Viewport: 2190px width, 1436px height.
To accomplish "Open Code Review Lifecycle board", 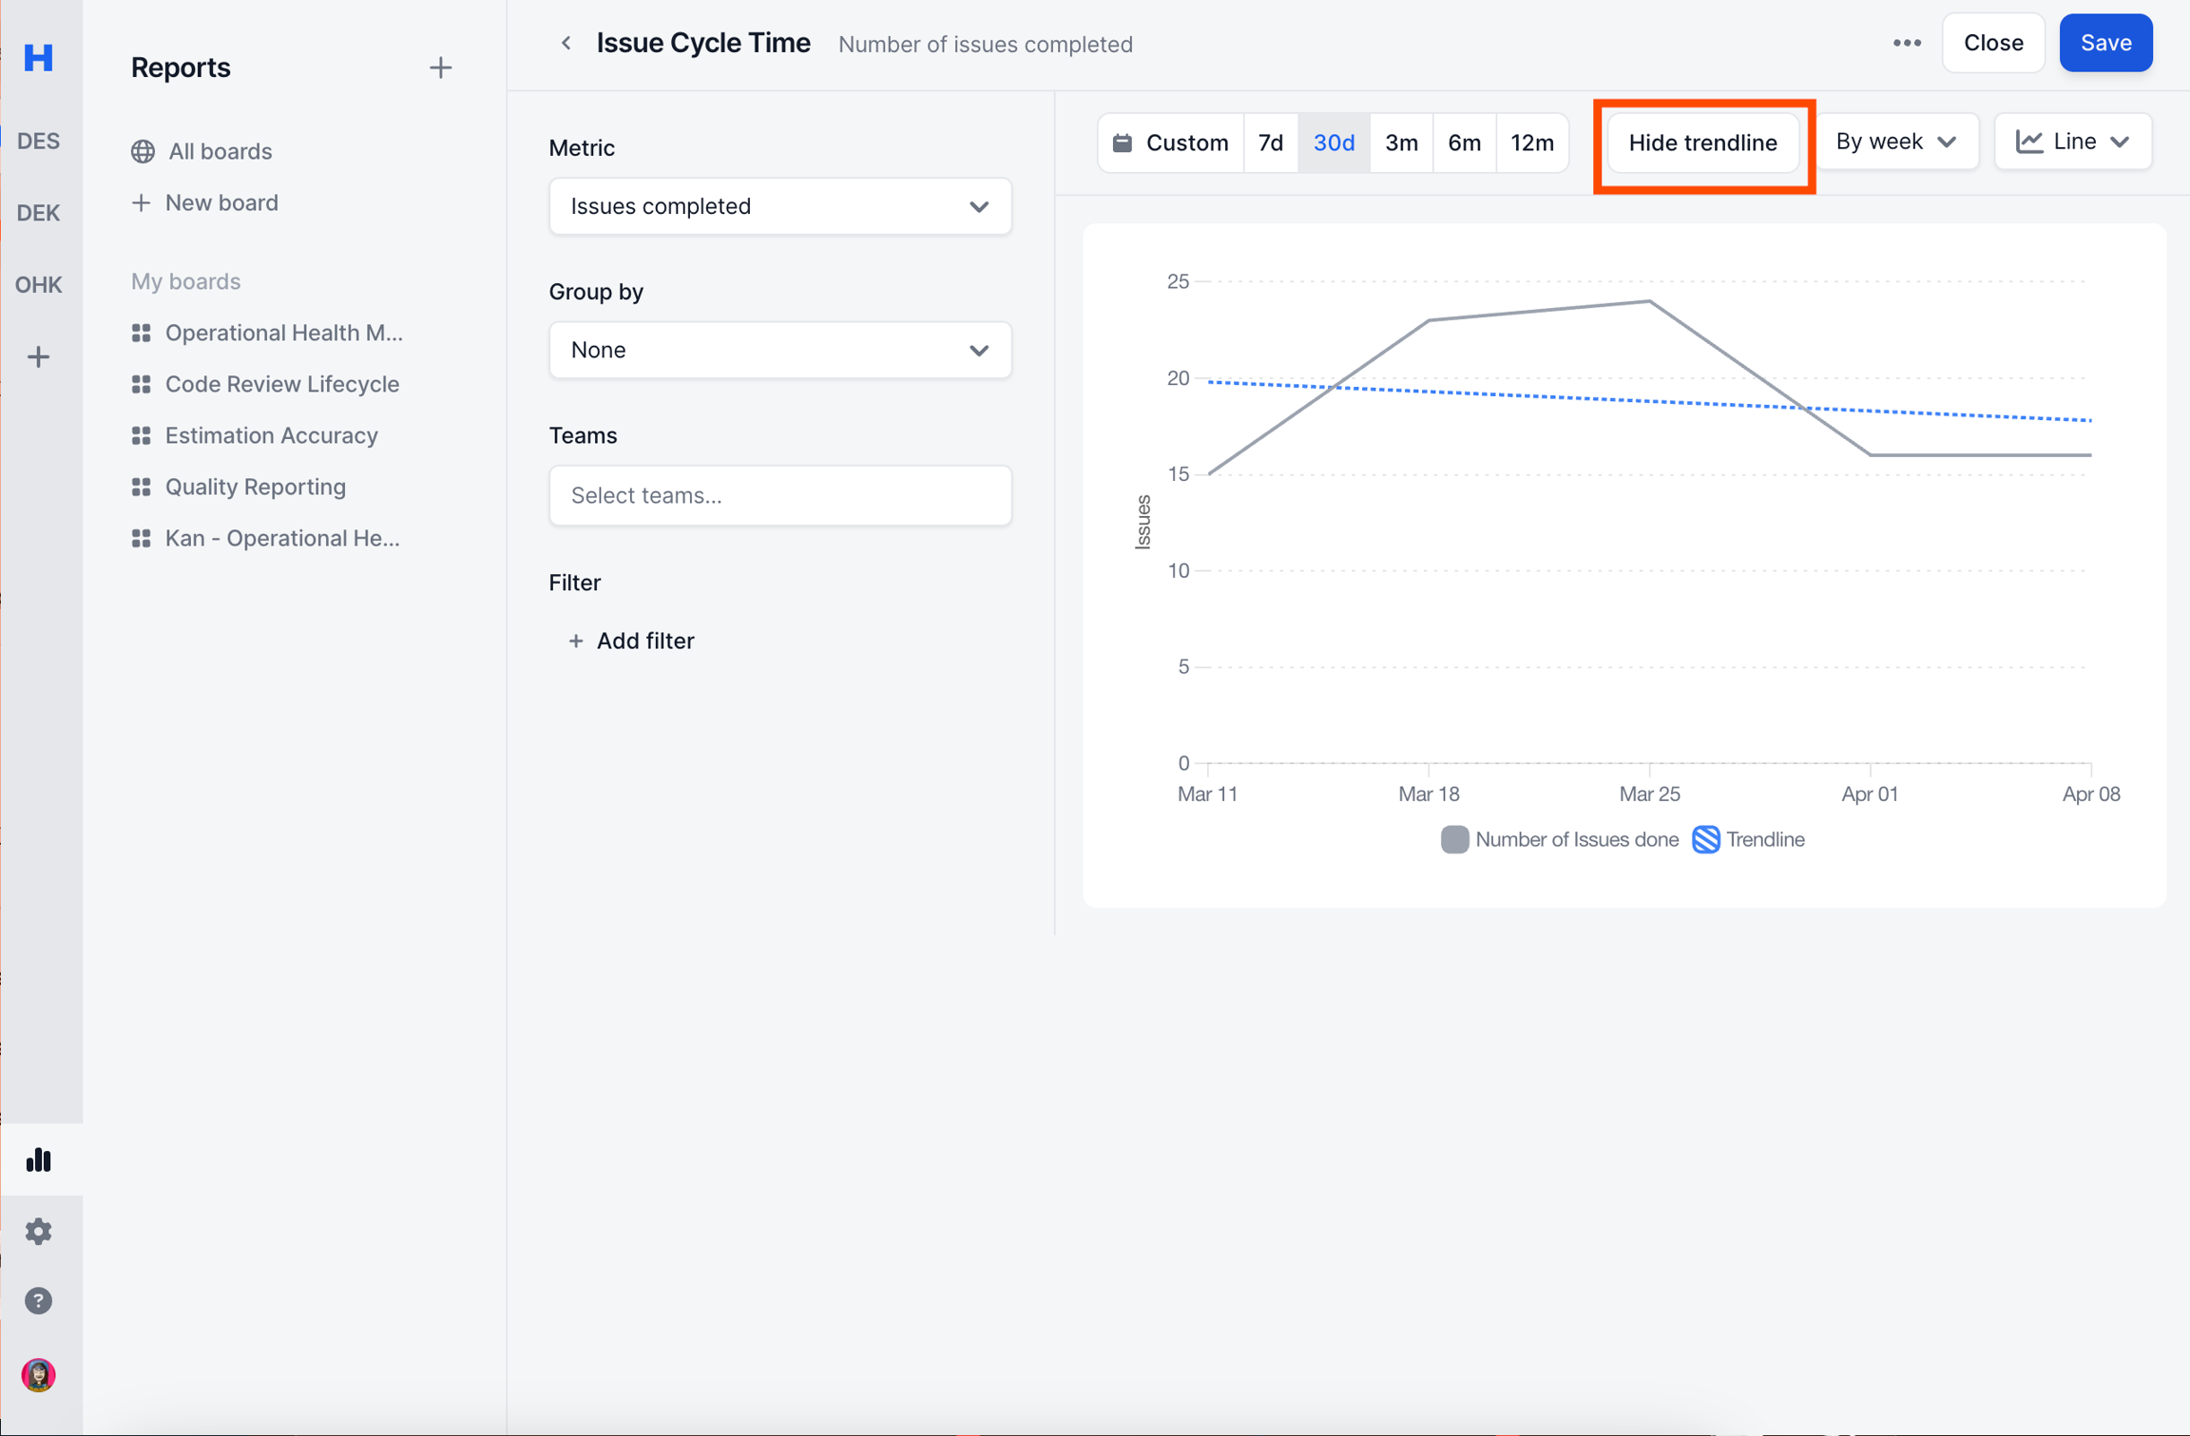I will pos(281,384).
